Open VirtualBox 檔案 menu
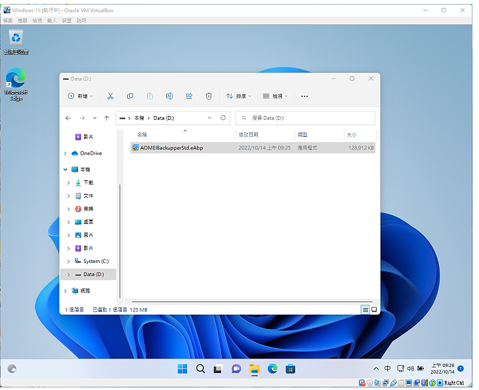Image resolution: width=479 pixels, height=390 pixels. click(8, 20)
